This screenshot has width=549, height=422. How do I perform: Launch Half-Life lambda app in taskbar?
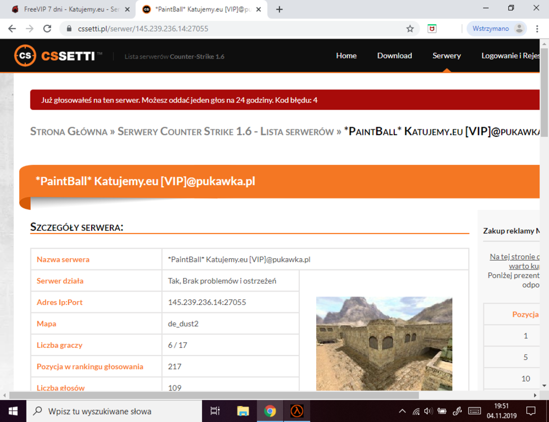(x=297, y=411)
